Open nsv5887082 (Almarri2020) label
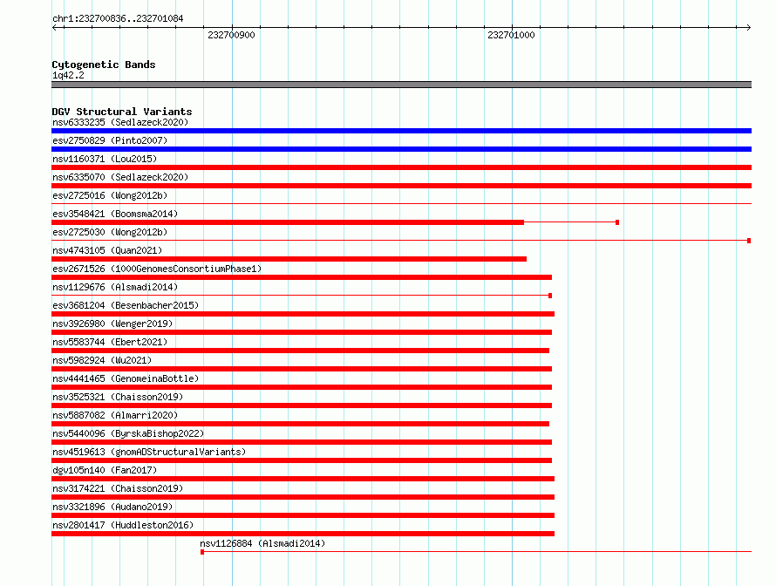 [115, 415]
